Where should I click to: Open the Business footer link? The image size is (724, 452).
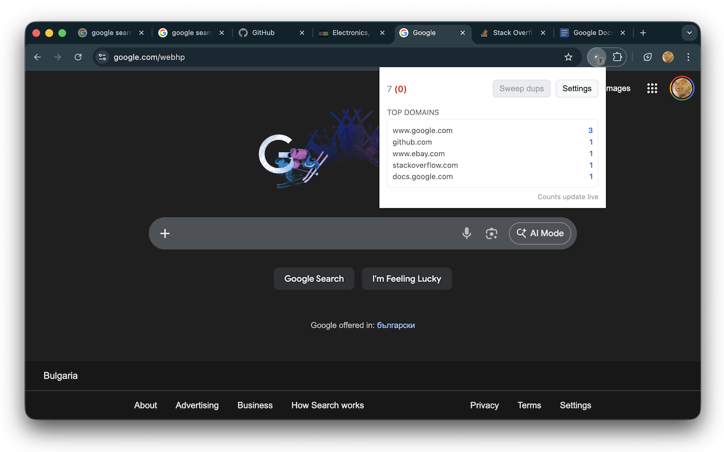click(255, 405)
